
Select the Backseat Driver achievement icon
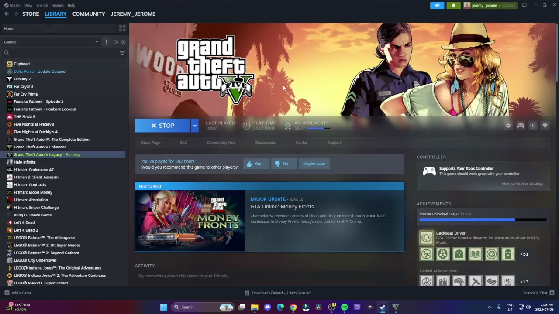tap(427, 238)
